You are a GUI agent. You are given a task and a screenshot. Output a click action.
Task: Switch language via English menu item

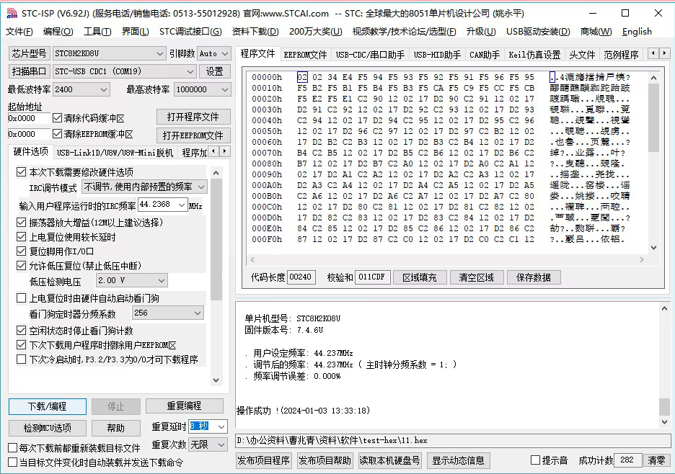(637, 32)
